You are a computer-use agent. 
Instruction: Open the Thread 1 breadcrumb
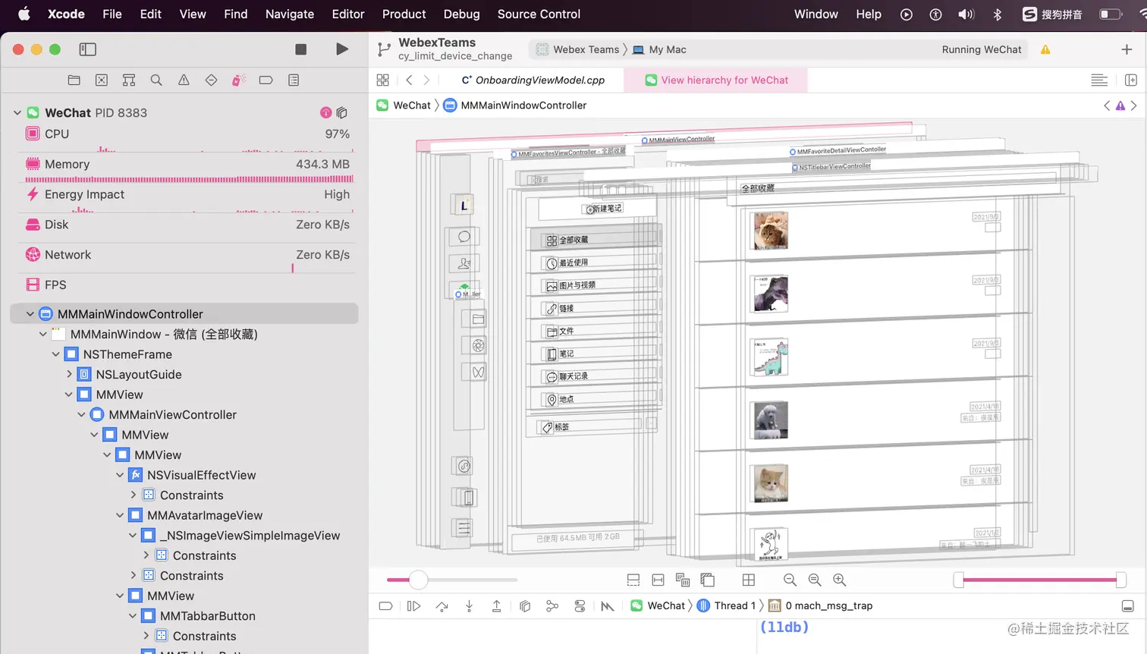726,605
